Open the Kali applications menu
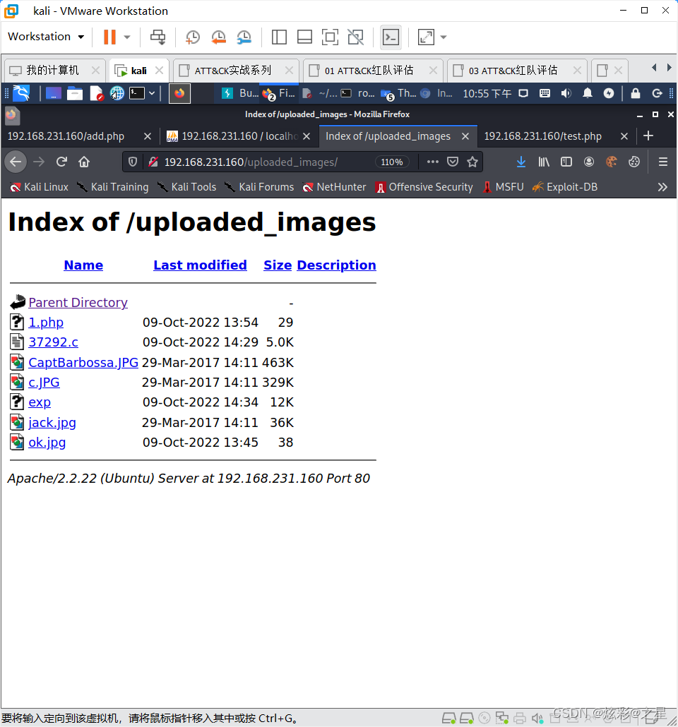The image size is (678, 727). [x=21, y=93]
